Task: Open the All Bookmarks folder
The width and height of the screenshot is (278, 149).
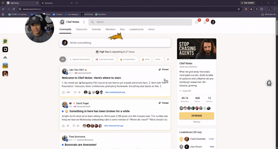Action: (x=268, y=14)
